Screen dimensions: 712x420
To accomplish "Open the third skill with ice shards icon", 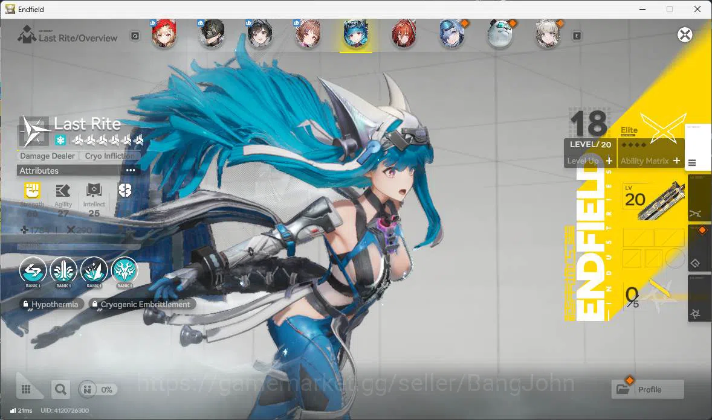I will 94,271.
